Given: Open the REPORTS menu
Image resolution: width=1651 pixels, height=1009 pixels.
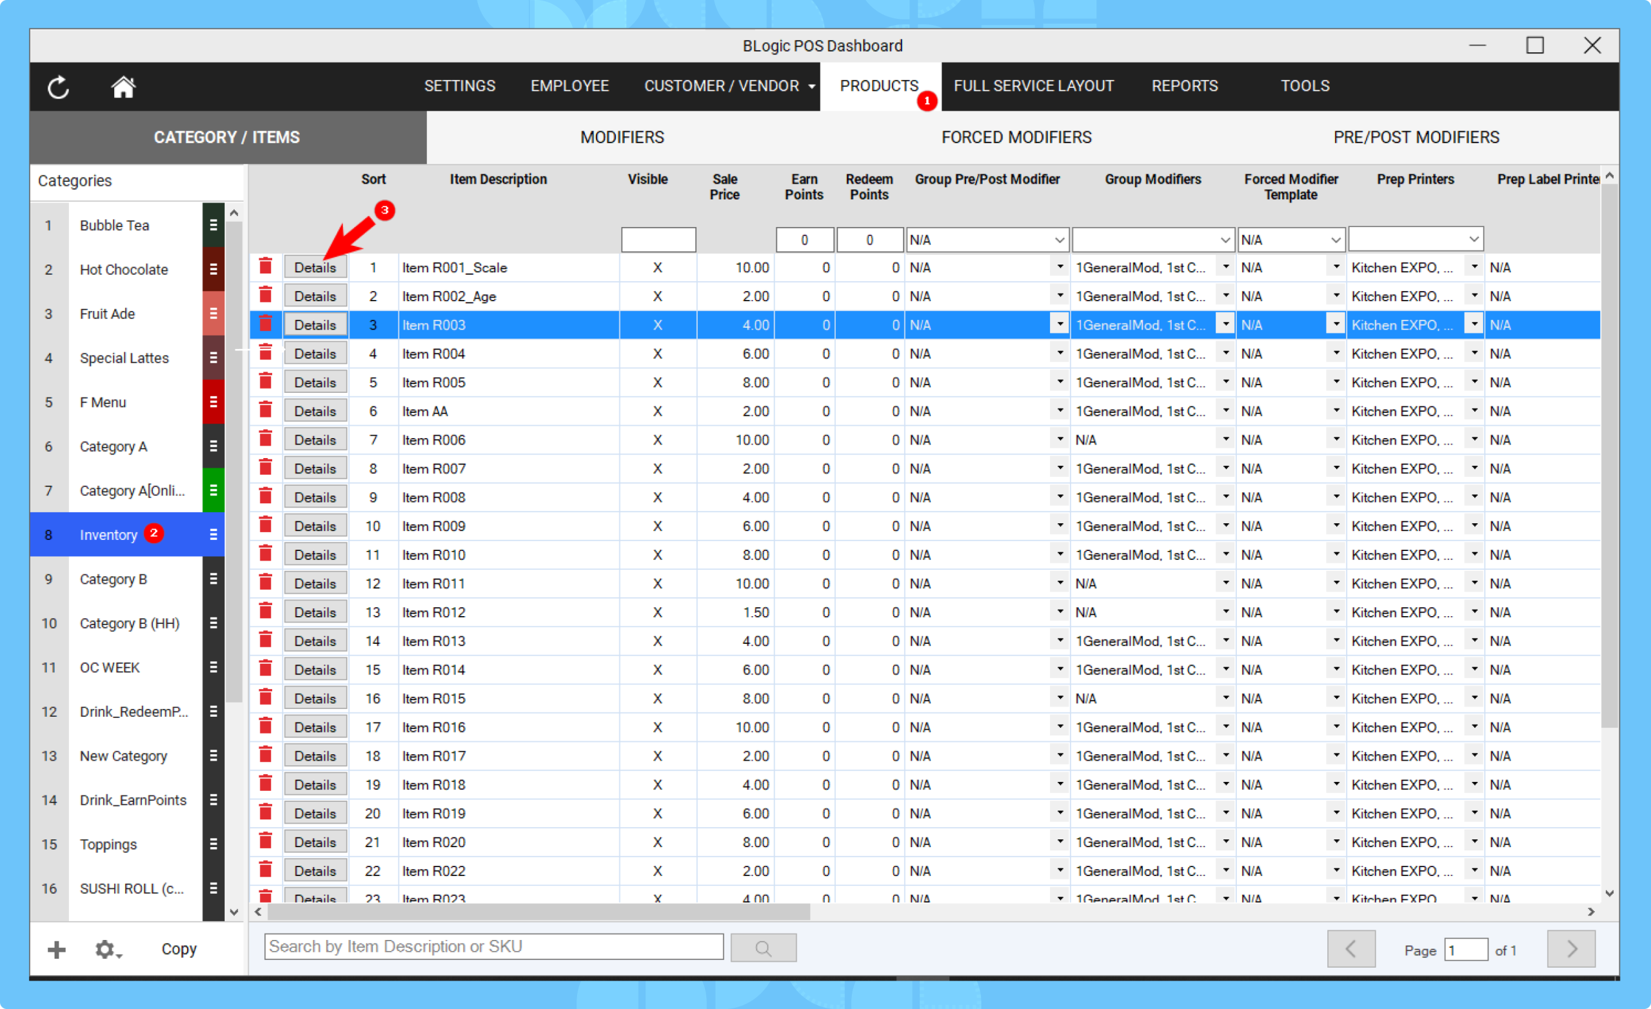Looking at the screenshot, I should pos(1184,86).
